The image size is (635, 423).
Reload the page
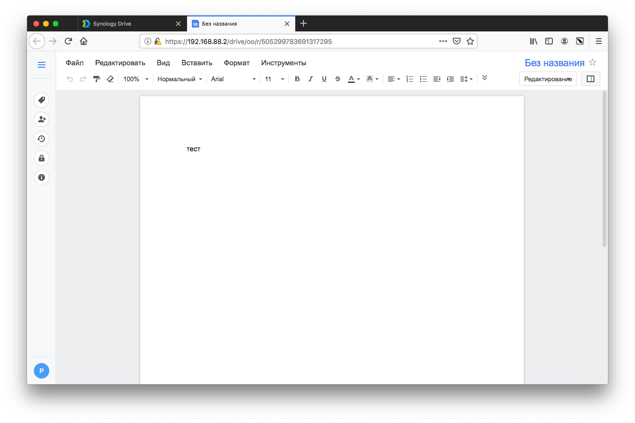coord(68,41)
